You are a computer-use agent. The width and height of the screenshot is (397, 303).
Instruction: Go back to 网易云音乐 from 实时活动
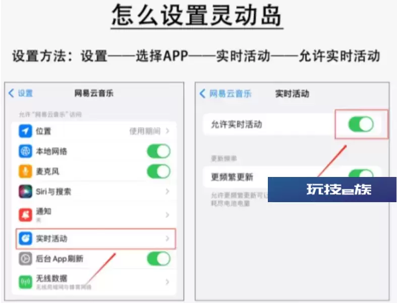click(x=225, y=94)
